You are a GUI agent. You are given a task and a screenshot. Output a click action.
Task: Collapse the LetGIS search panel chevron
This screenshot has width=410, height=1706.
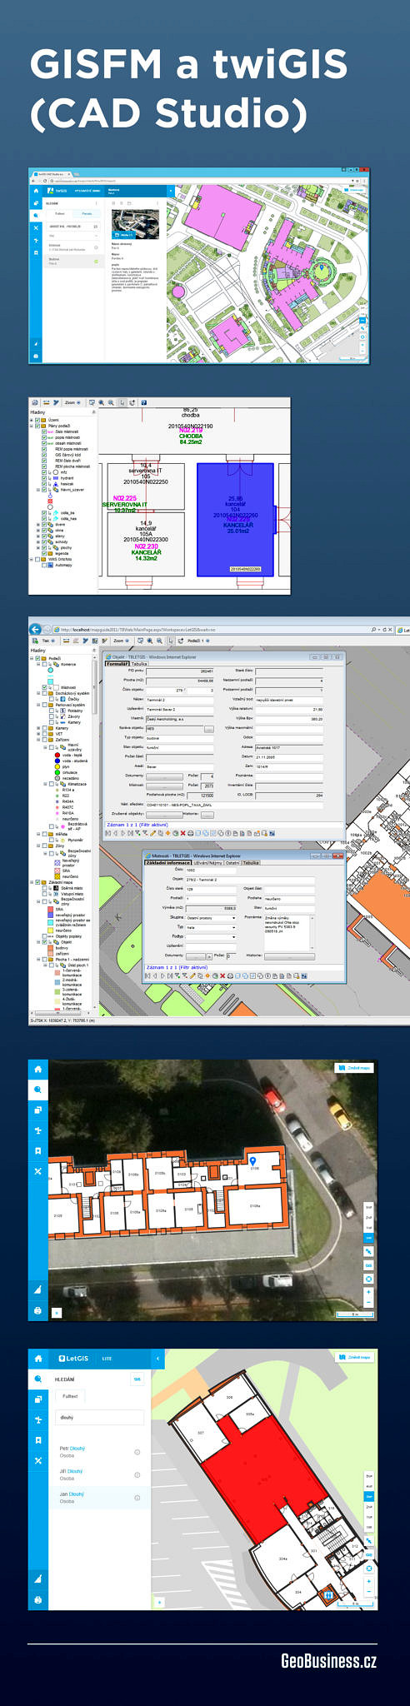[x=157, y=1359]
